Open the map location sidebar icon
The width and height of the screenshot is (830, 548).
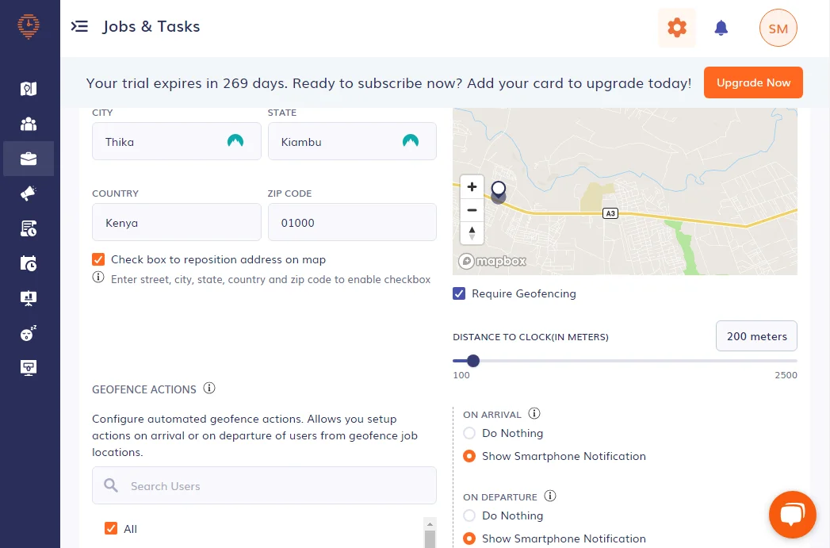tap(29, 88)
